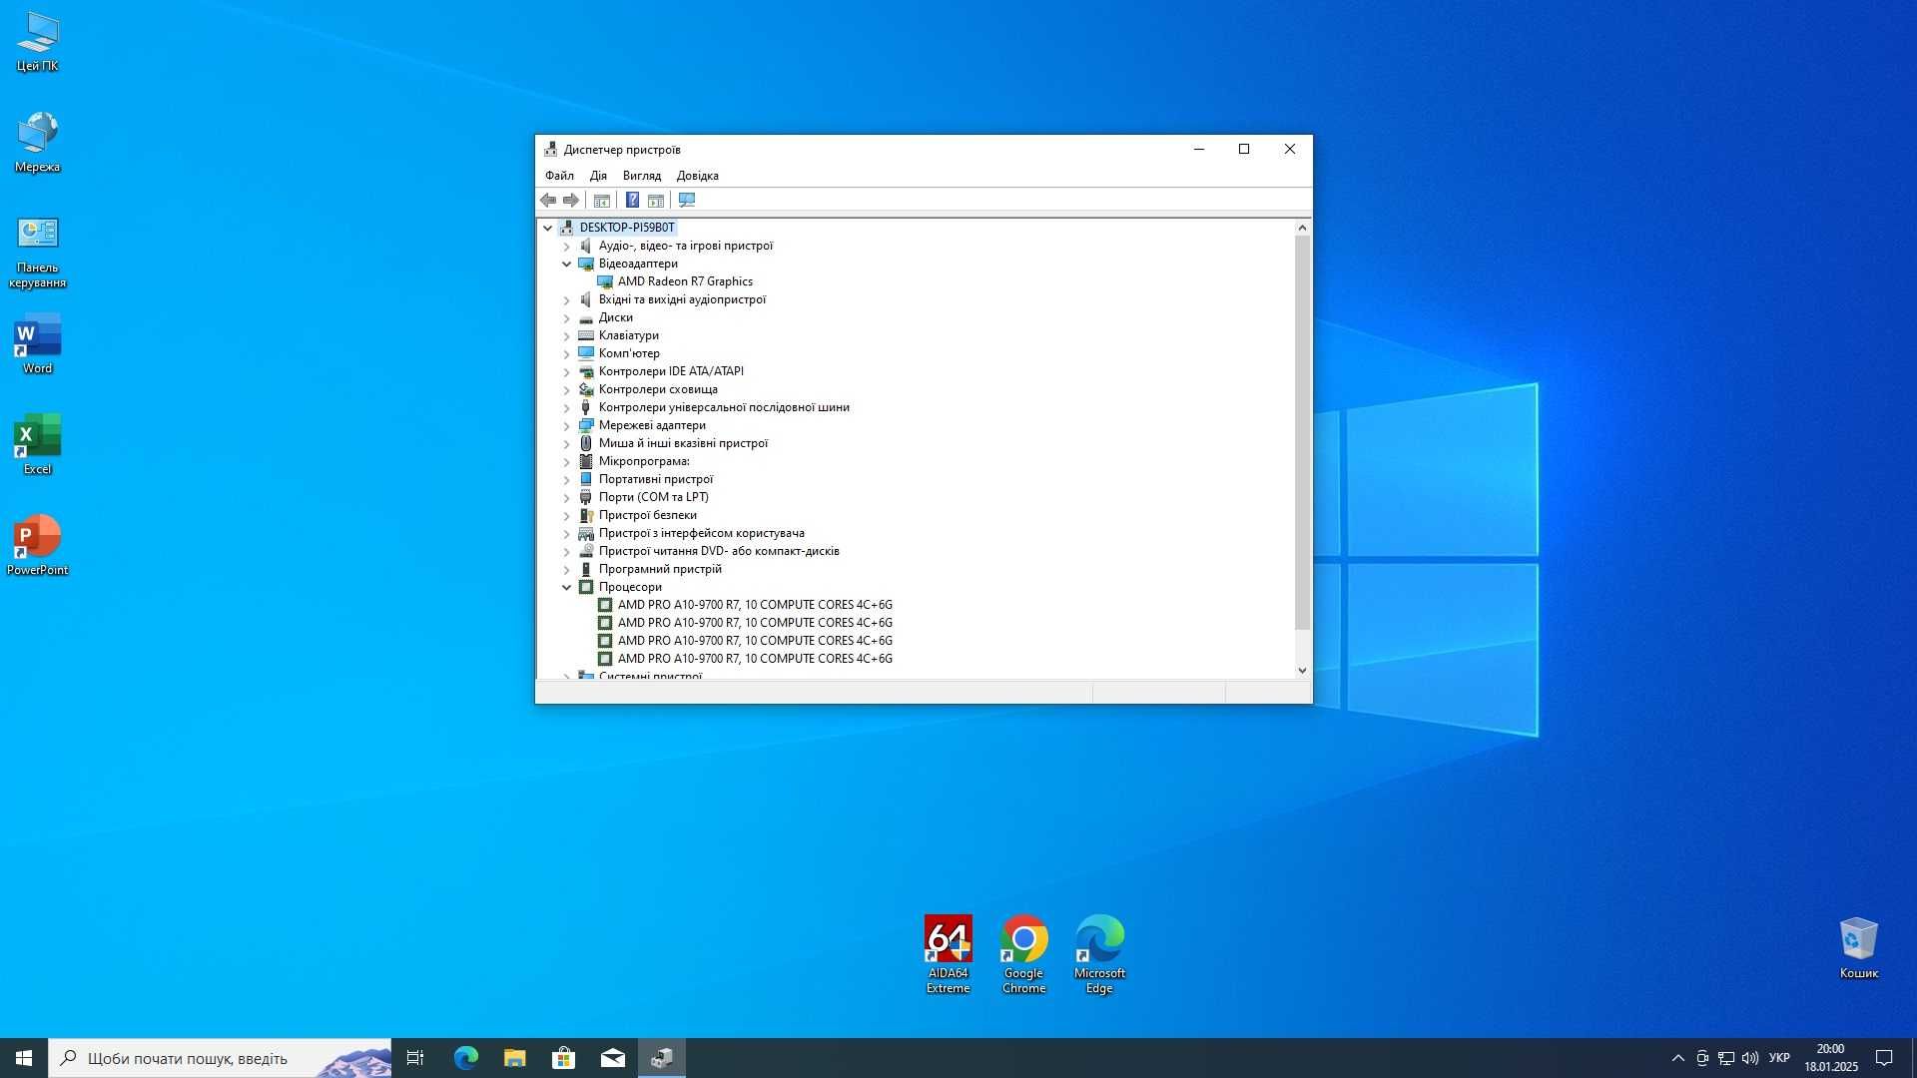Viewport: 1917px width, 1078px height.
Task: Click the clock showing 20:00 18.01.2025
Action: pos(1830,1058)
